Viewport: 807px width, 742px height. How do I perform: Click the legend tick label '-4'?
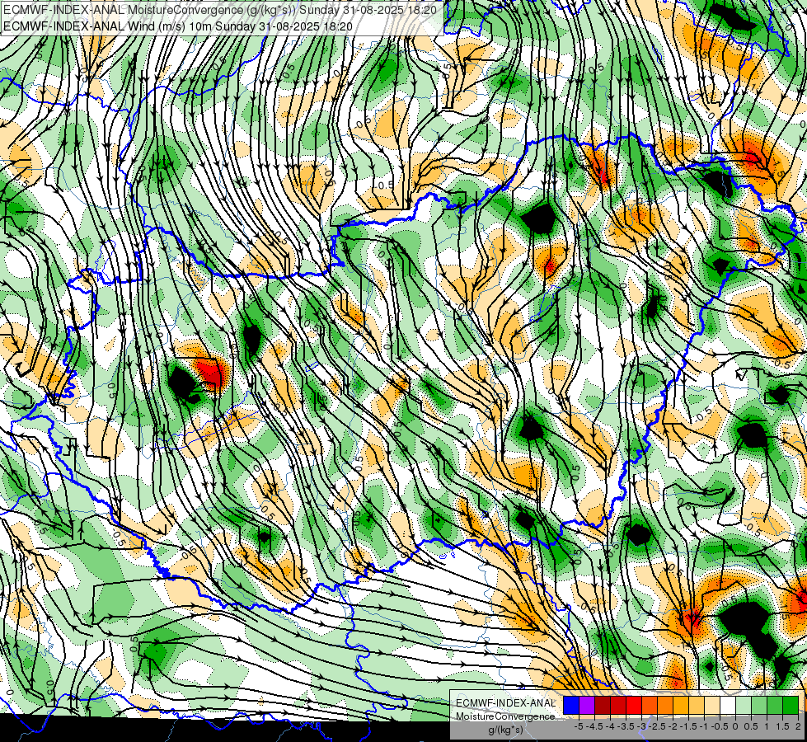[610, 726]
